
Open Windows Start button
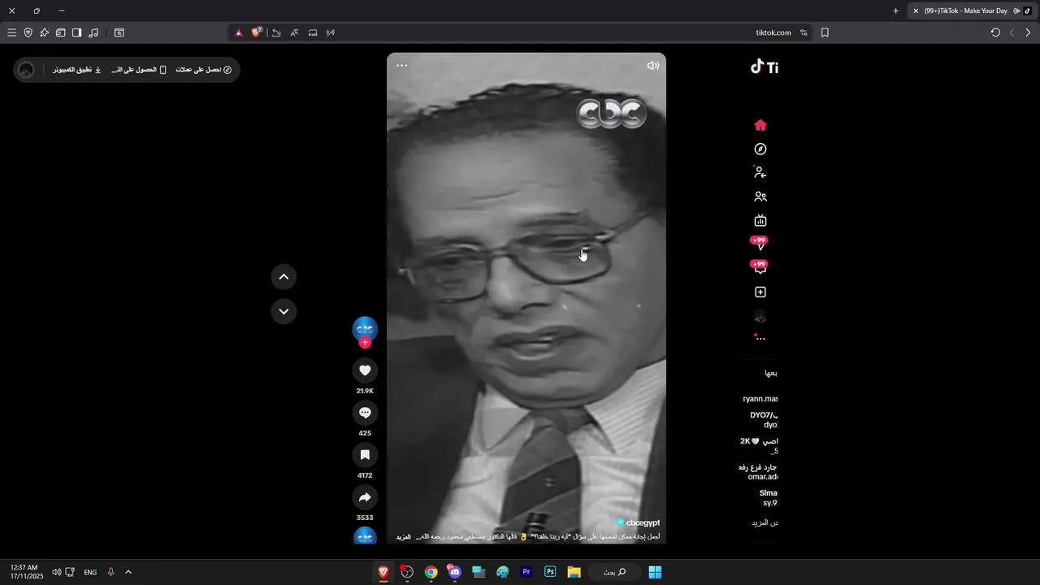[655, 572]
